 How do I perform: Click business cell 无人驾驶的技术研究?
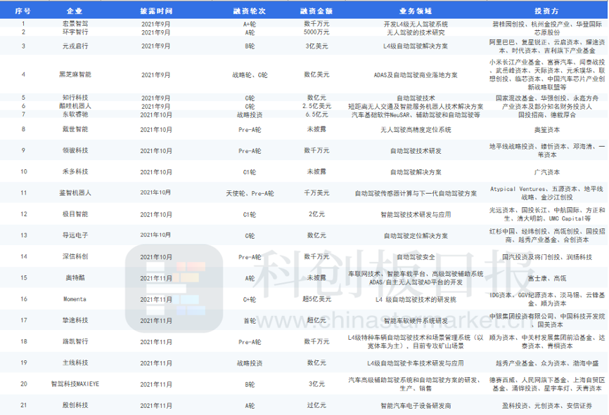tap(416, 32)
